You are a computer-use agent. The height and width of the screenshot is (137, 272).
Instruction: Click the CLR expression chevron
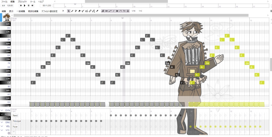coord(2,118)
